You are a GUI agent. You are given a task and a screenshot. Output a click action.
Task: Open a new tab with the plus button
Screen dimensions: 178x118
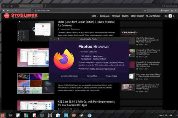coord(45,6)
